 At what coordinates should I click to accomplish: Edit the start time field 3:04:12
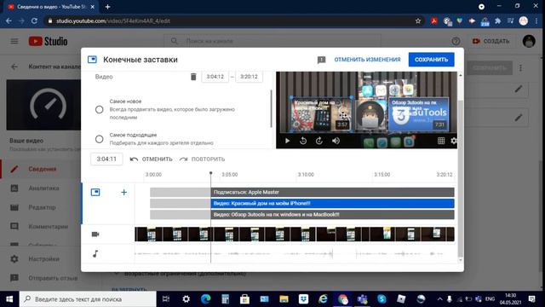215,77
